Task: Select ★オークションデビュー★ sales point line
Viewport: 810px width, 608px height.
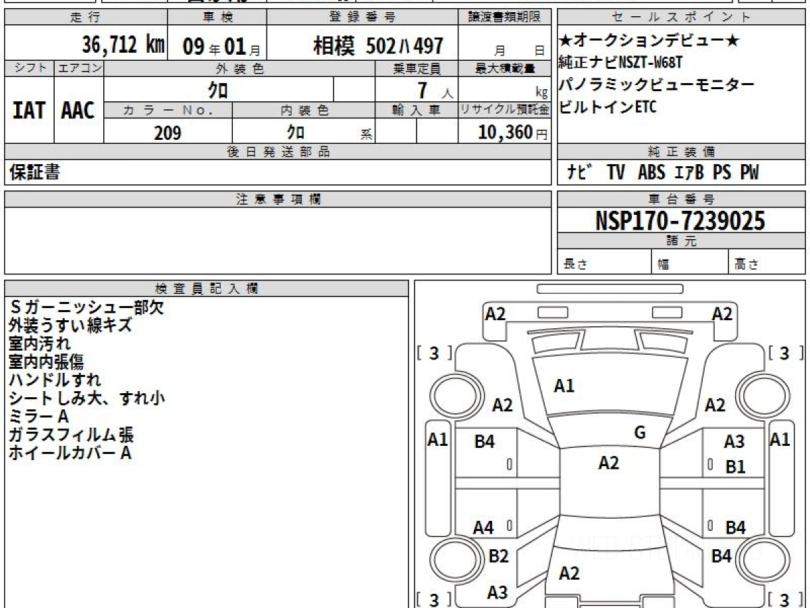Action: (649, 41)
